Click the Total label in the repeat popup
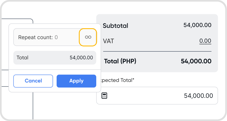227x121 pixels. coord(22,58)
